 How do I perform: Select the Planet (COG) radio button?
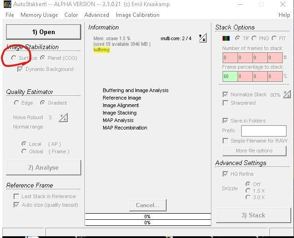[x=42, y=58]
